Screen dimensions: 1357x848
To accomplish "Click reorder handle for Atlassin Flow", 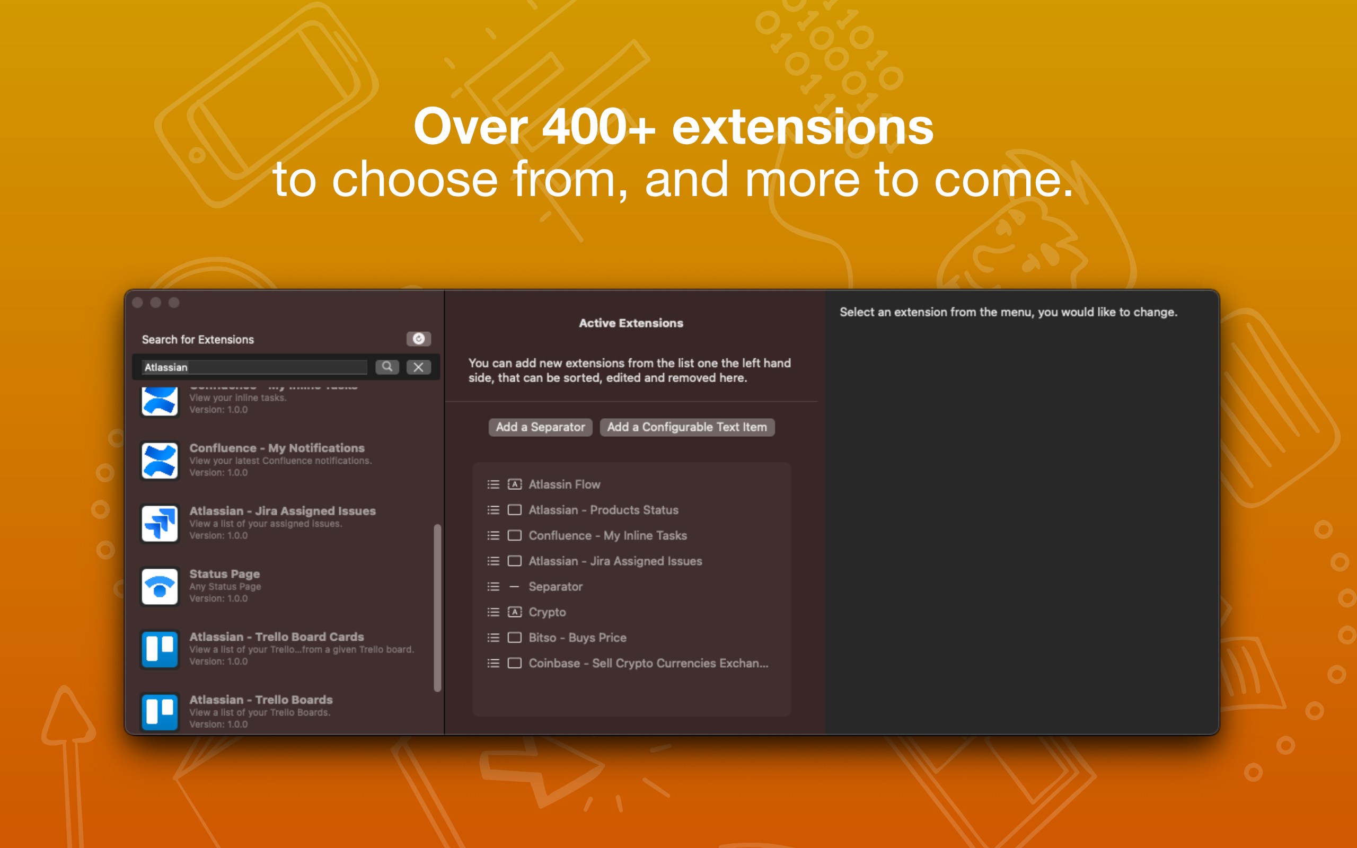I will (x=493, y=484).
